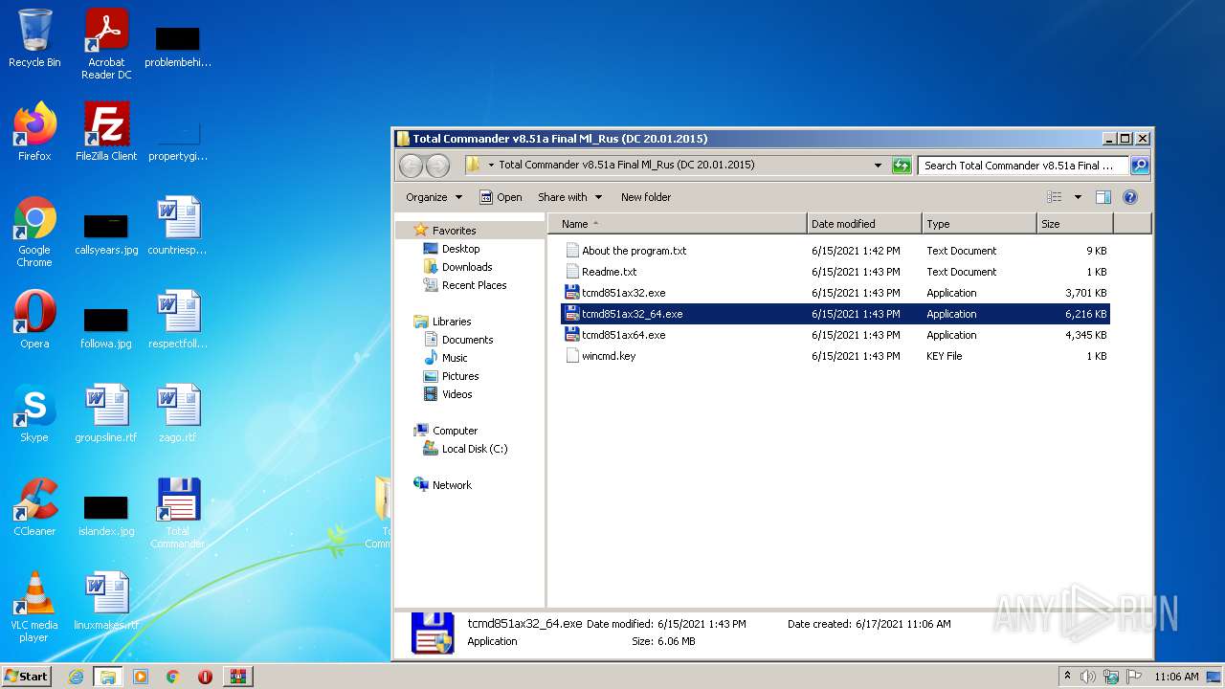This screenshot has height=689, width=1225.
Task: Refresh the folder view
Action: tap(902, 166)
